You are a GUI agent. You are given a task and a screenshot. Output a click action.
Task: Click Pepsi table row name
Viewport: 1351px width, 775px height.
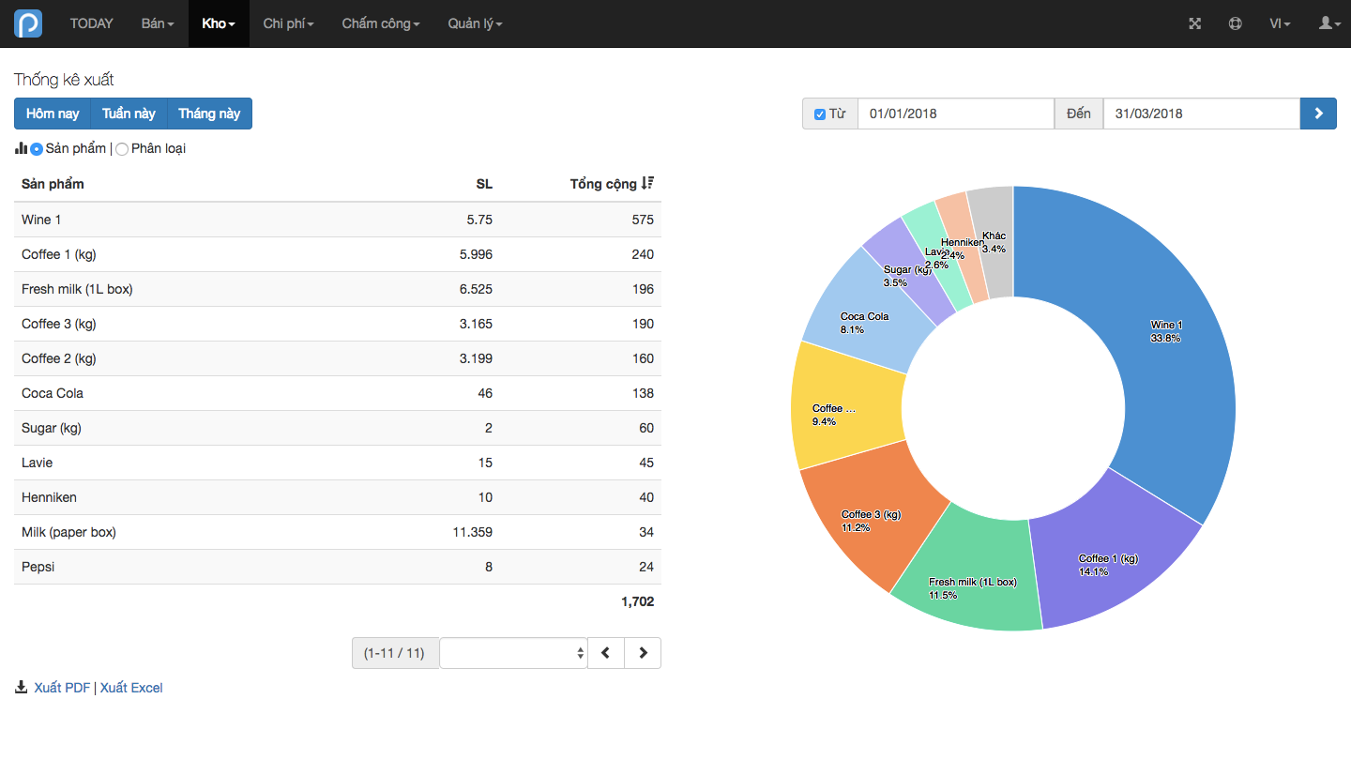(38, 567)
